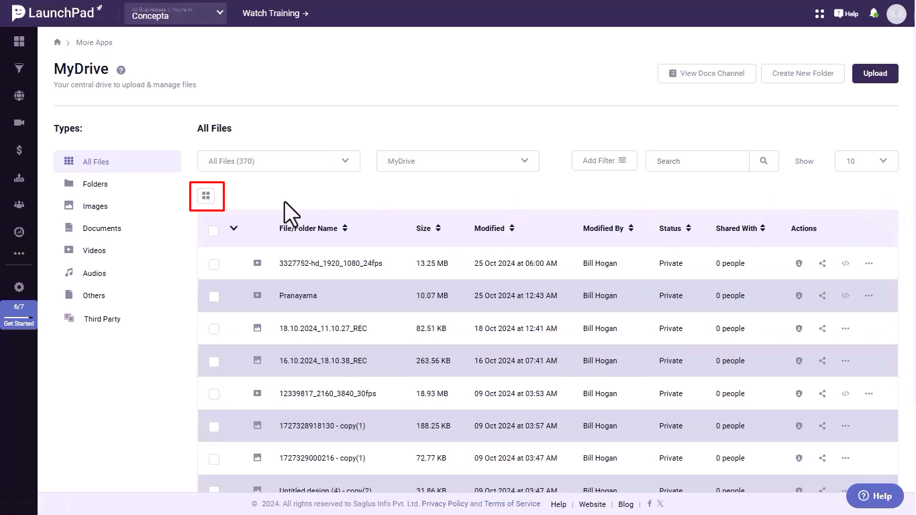Expand bulk selection chevron in table header
The width and height of the screenshot is (916, 515).
click(x=234, y=228)
